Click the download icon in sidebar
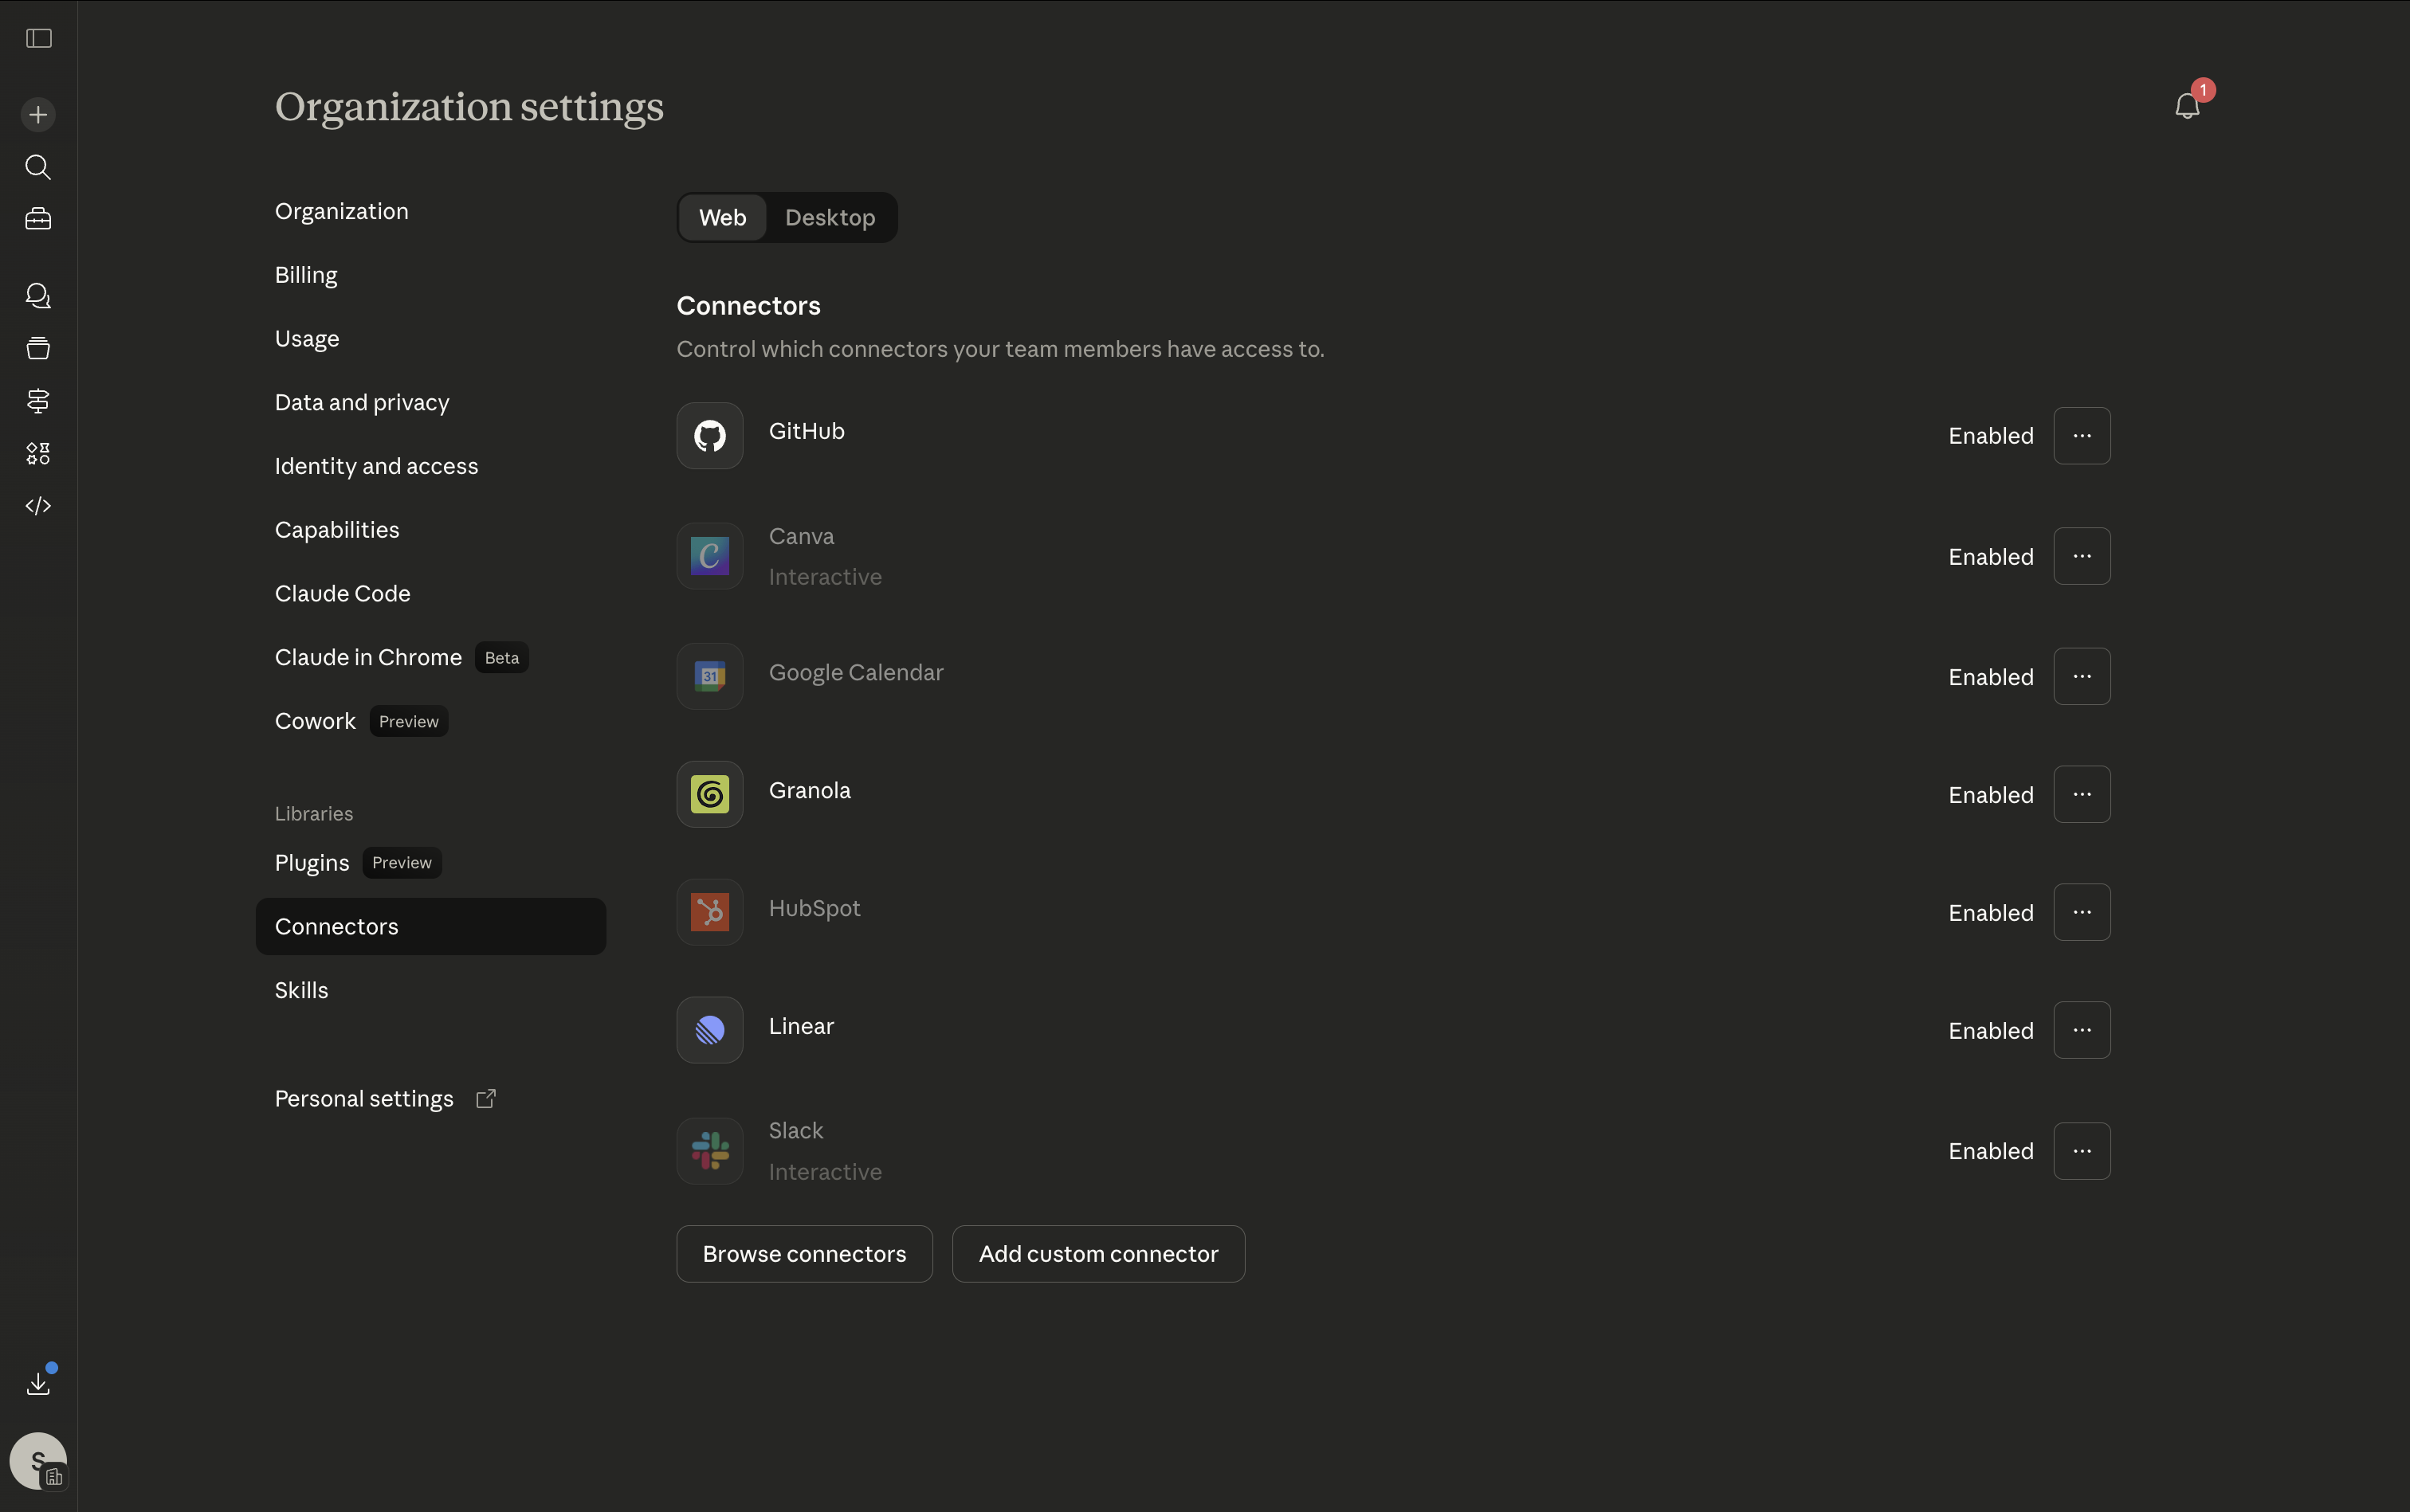Image resolution: width=2410 pixels, height=1512 pixels. [38, 1383]
